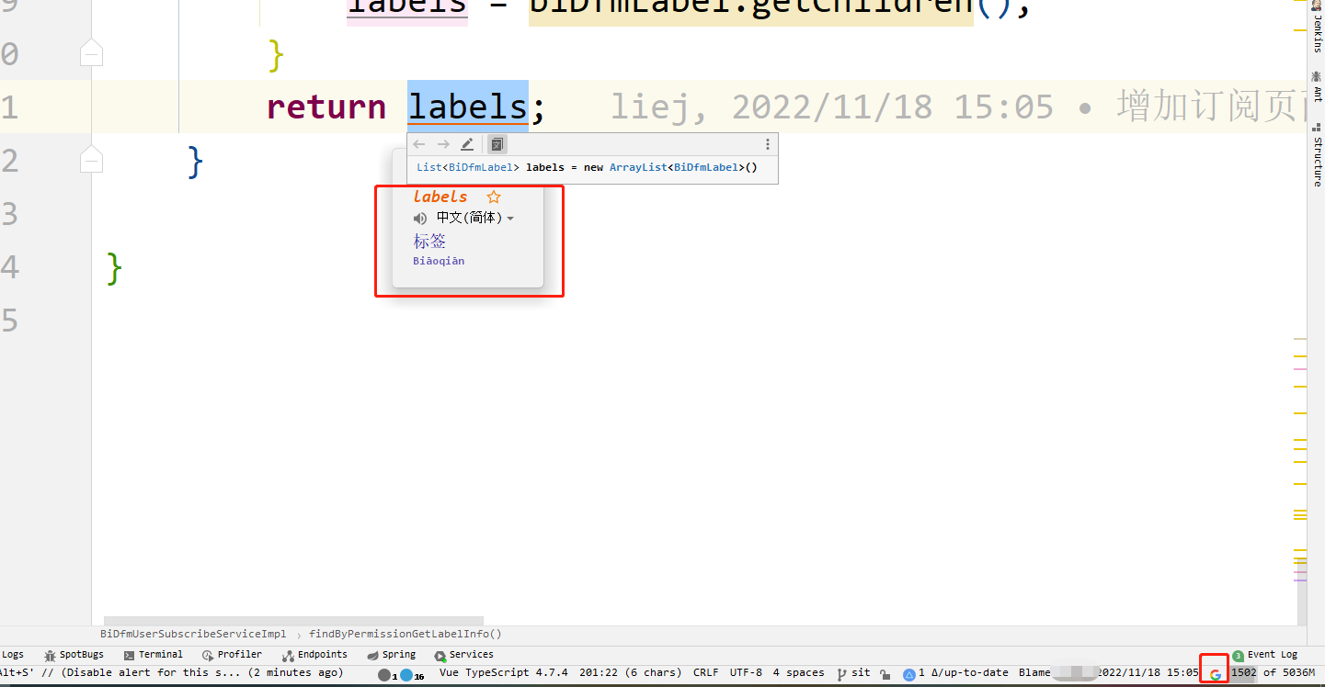Open the three-dot options menu in the popup
The width and height of the screenshot is (1325, 687).
[x=768, y=144]
